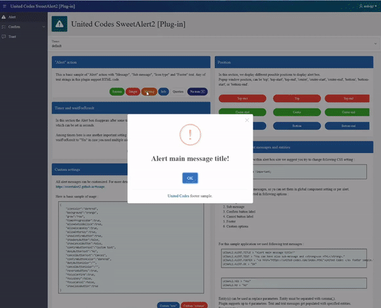Click the app title in the top bar
Image resolution: width=381 pixels, height=308 pixels.
pos(43,6)
